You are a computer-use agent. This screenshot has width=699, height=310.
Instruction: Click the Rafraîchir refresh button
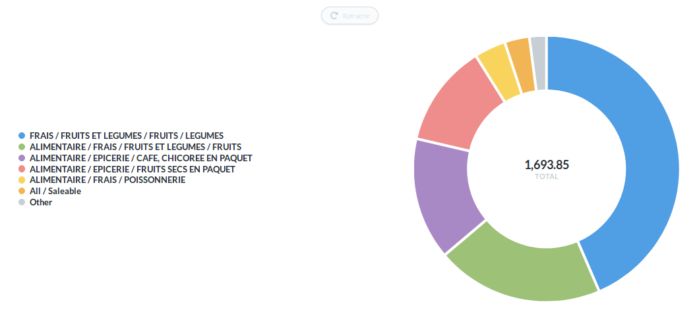[349, 16]
